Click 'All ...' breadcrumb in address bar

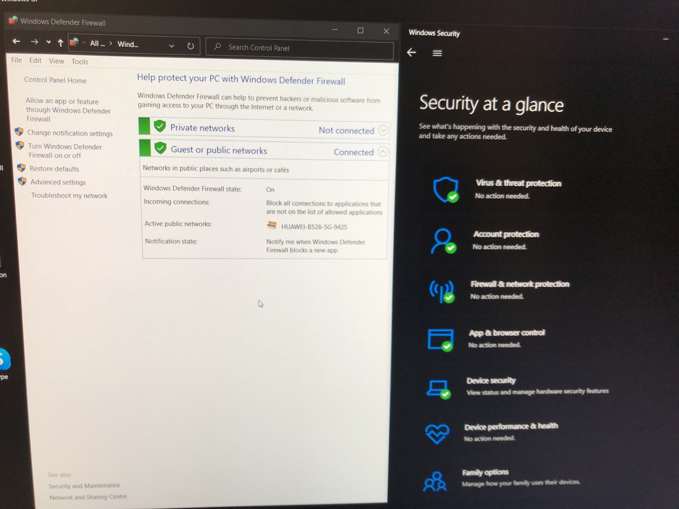point(97,43)
